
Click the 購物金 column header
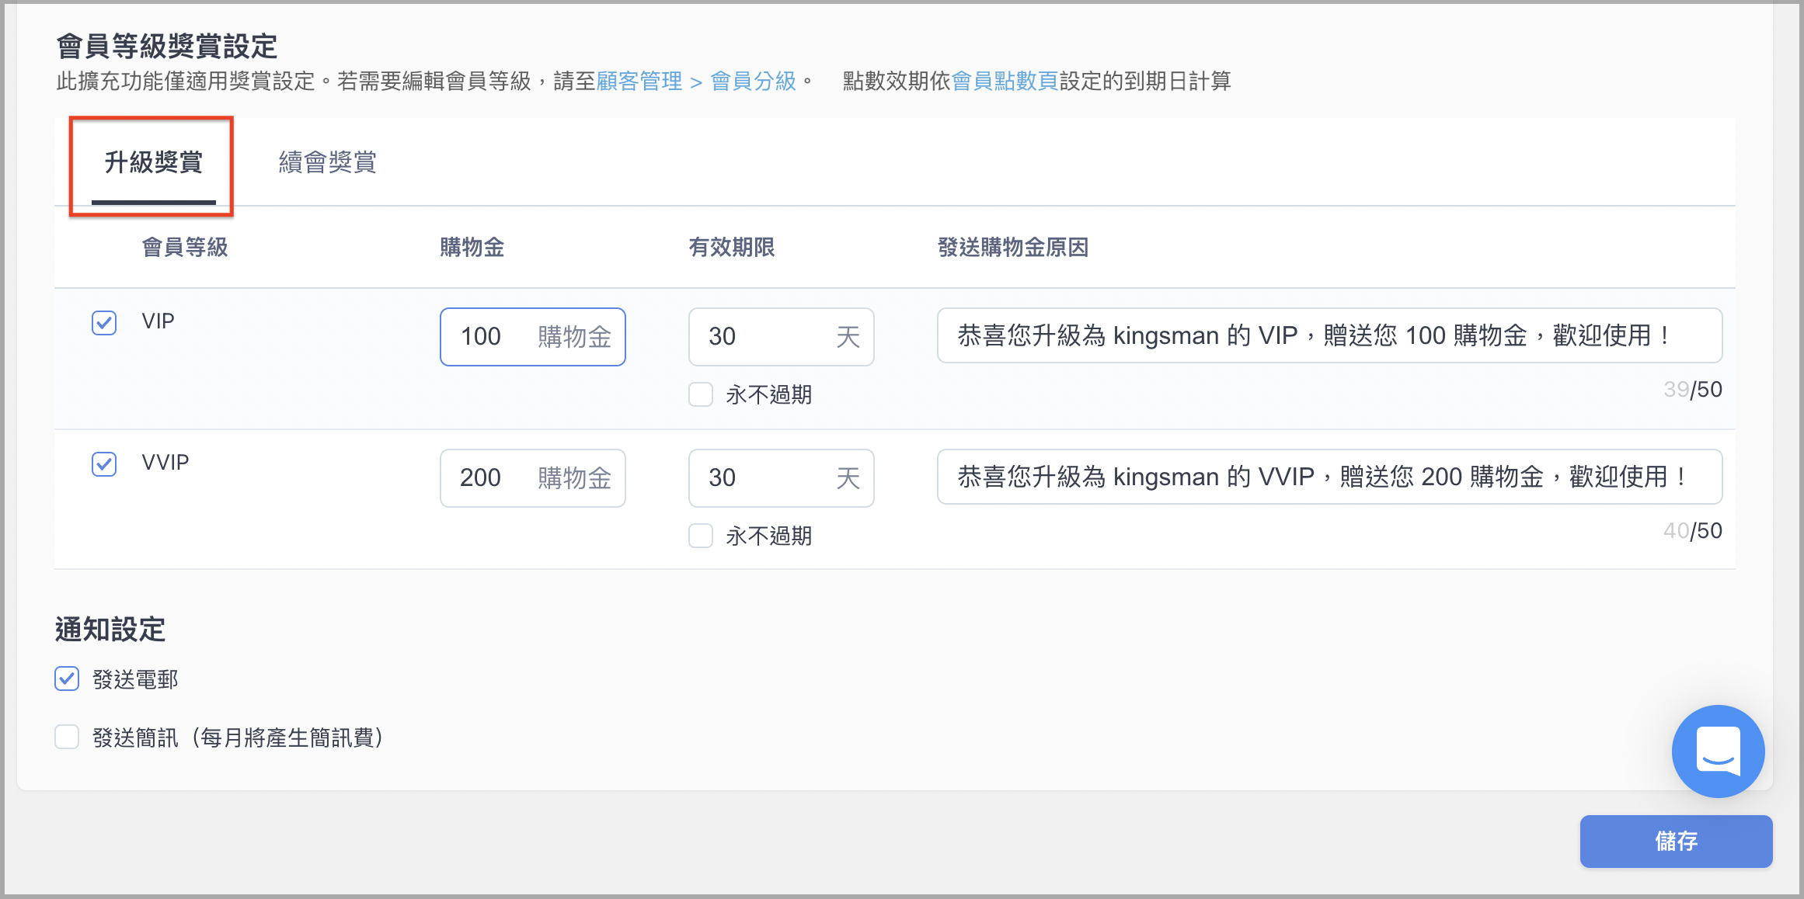coord(472,247)
